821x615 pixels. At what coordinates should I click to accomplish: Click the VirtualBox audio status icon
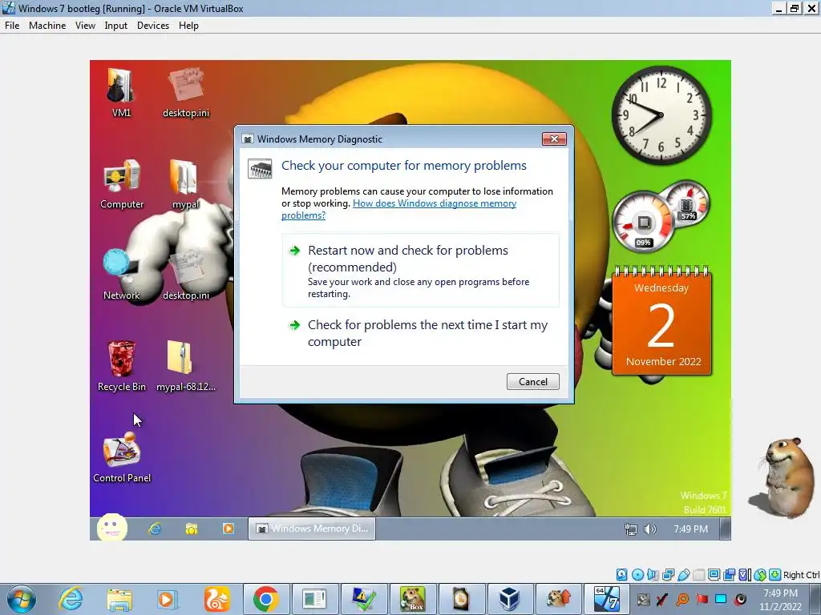click(653, 575)
